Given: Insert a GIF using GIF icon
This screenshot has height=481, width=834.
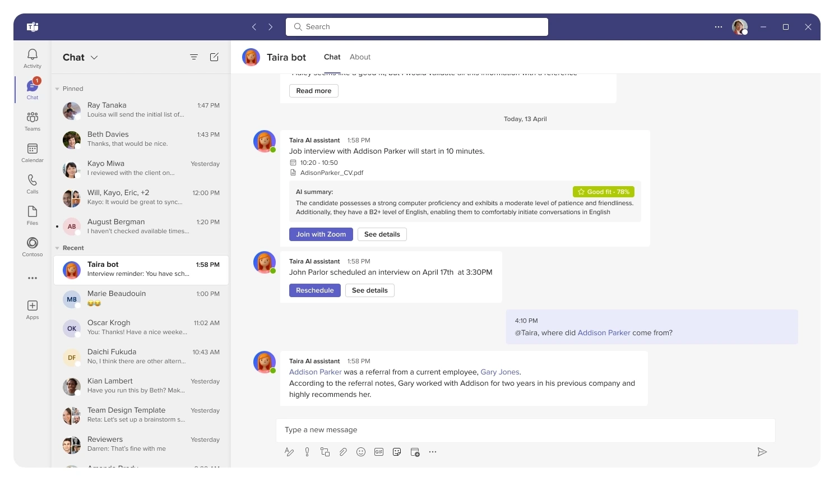Looking at the screenshot, I should 379,452.
